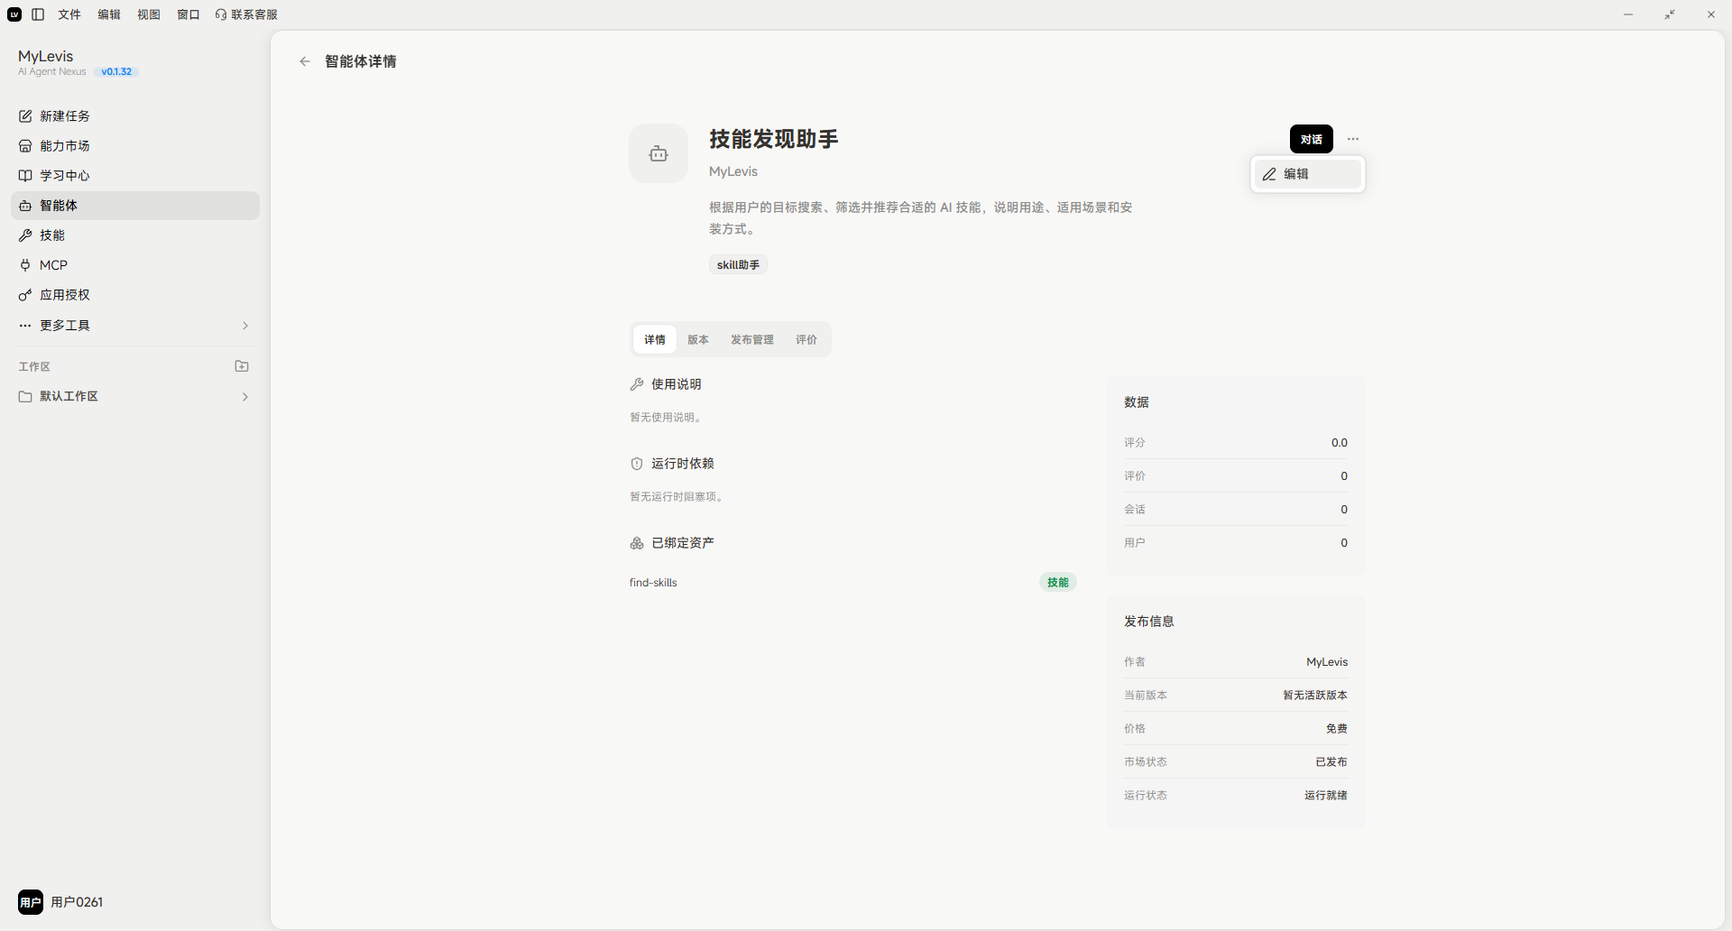Go to 学习中心 in the sidebar
The width and height of the screenshot is (1732, 931).
135,176
